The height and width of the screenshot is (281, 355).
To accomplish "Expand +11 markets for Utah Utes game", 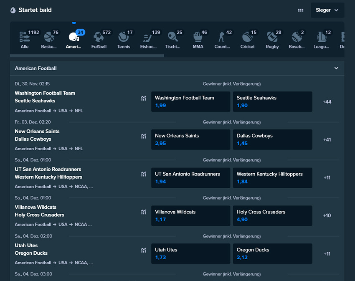I will (327, 253).
